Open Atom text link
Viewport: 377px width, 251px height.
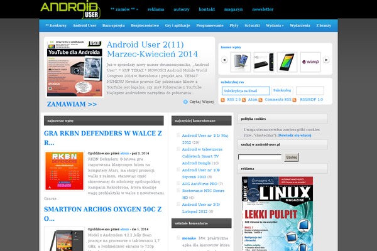(x=253, y=99)
